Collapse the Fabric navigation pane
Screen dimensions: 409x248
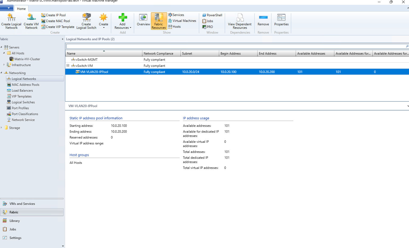[x=63, y=39]
